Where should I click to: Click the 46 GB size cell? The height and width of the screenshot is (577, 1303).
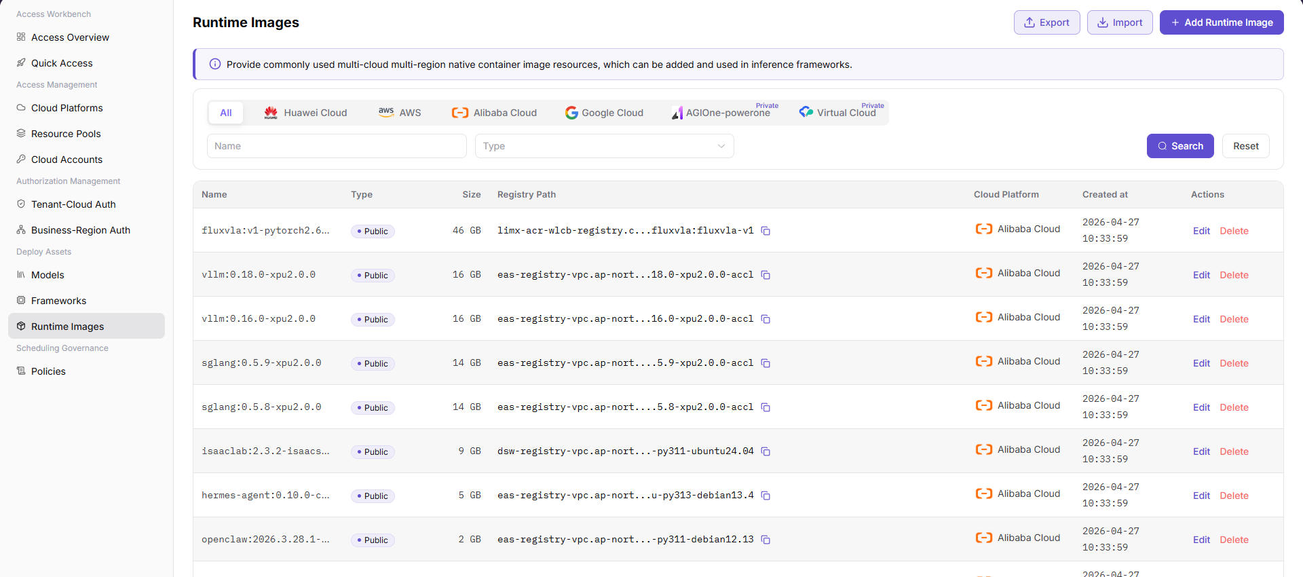[467, 231]
